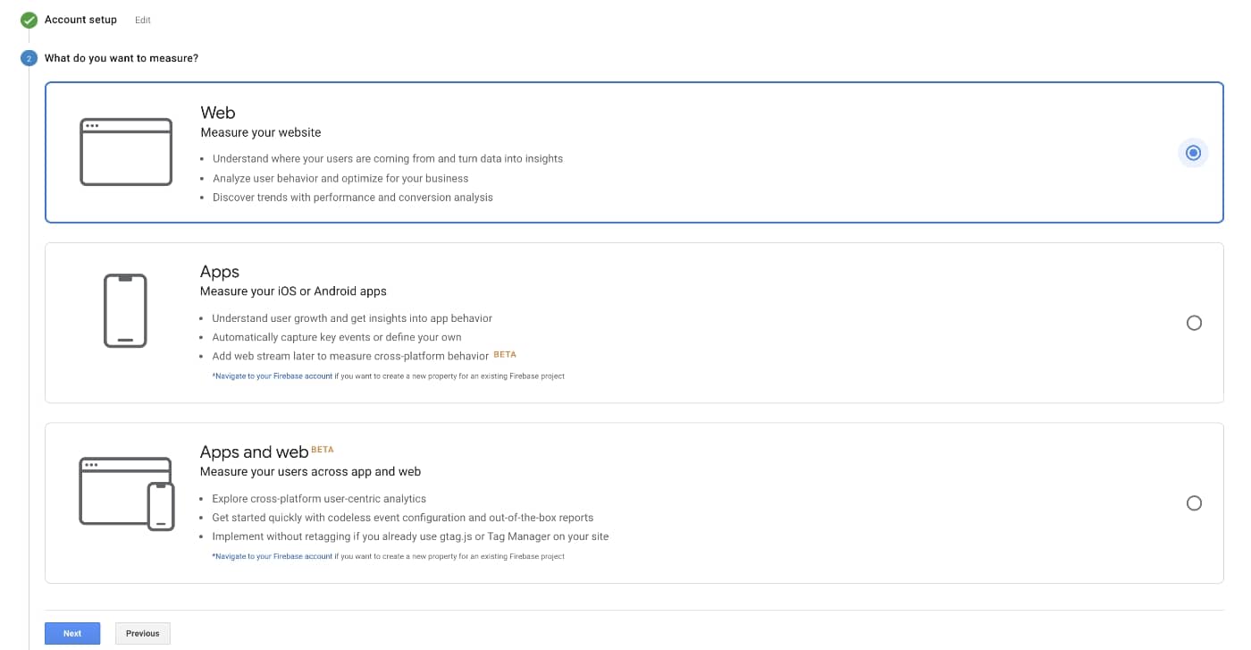Select the Apps and web radio button
This screenshot has height=650, width=1251.
tap(1194, 503)
